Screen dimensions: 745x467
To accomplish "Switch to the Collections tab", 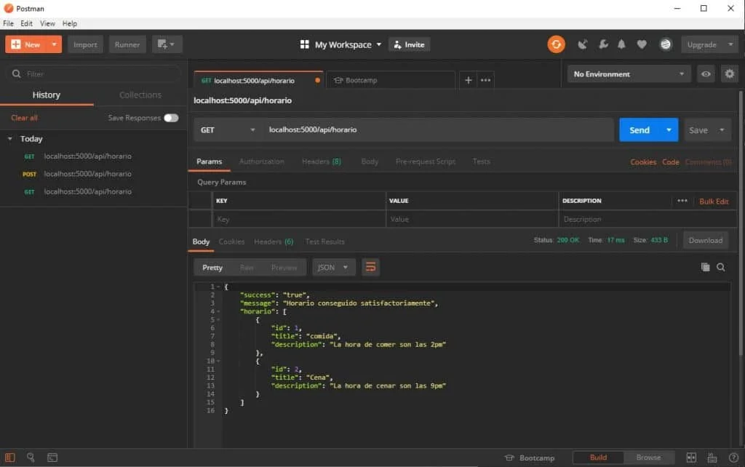I will tap(140, 95).
